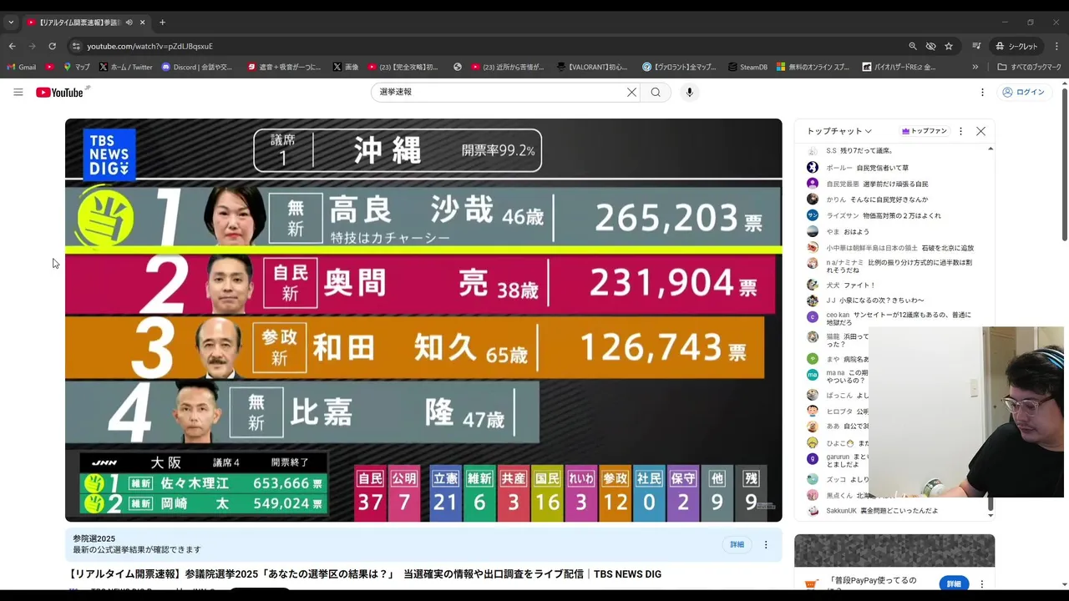Click the 参院選2025 info heading

(94, 538)
